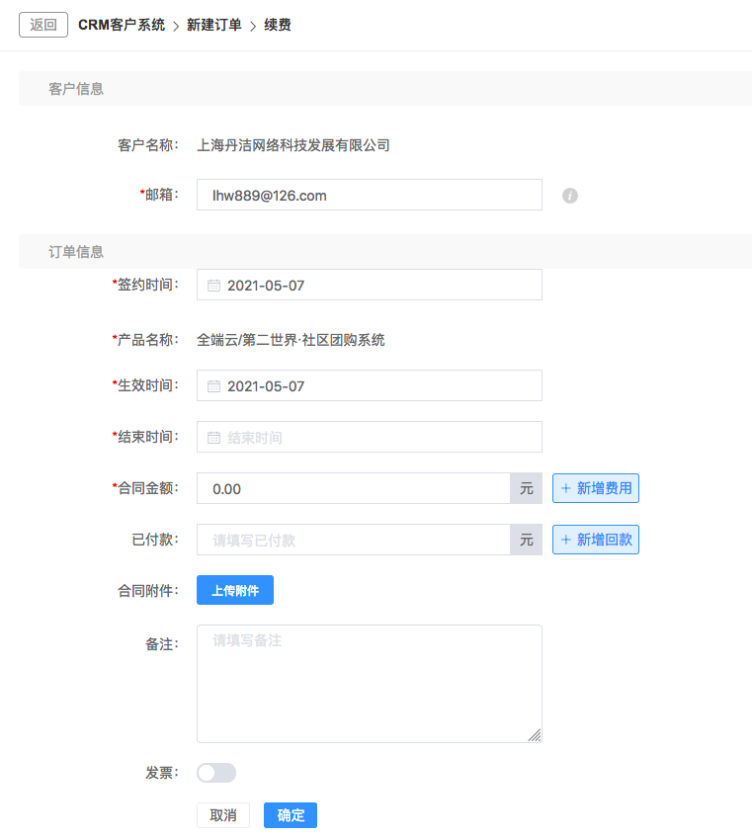This screenshot has height=838, width=752.
Task: Click the 备注 textarea resize handle
Action: point(535,735)
